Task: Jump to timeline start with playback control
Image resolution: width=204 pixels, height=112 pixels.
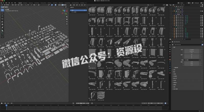Action: tap(77, 103)
